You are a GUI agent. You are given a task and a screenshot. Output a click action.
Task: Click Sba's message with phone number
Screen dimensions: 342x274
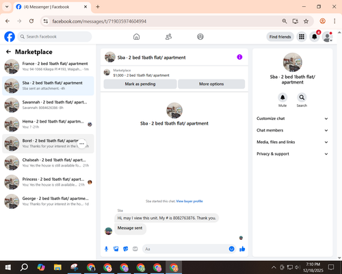166,218
